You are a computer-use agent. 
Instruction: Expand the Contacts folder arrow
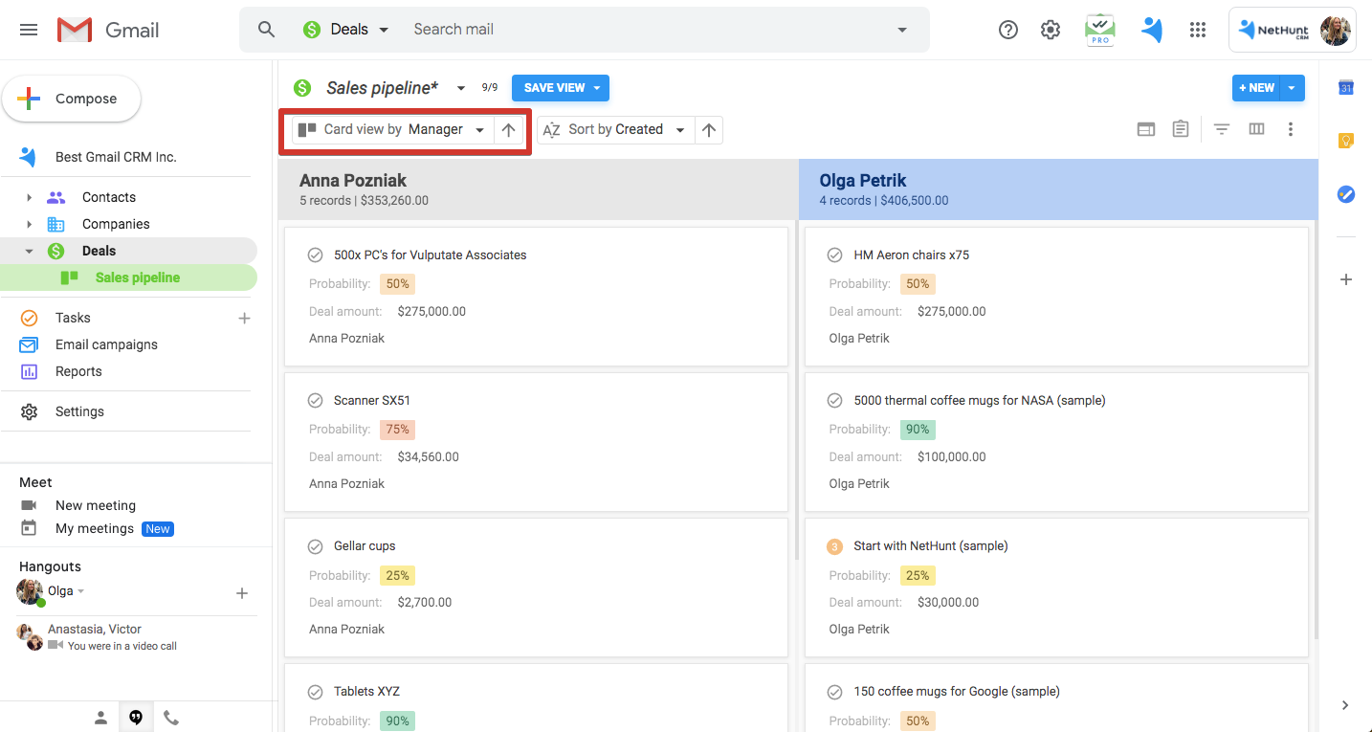coord(29,198)
